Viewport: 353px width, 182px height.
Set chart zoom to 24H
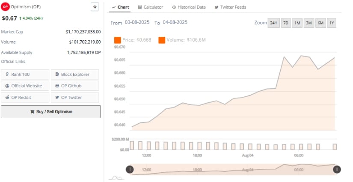point(274,23)
